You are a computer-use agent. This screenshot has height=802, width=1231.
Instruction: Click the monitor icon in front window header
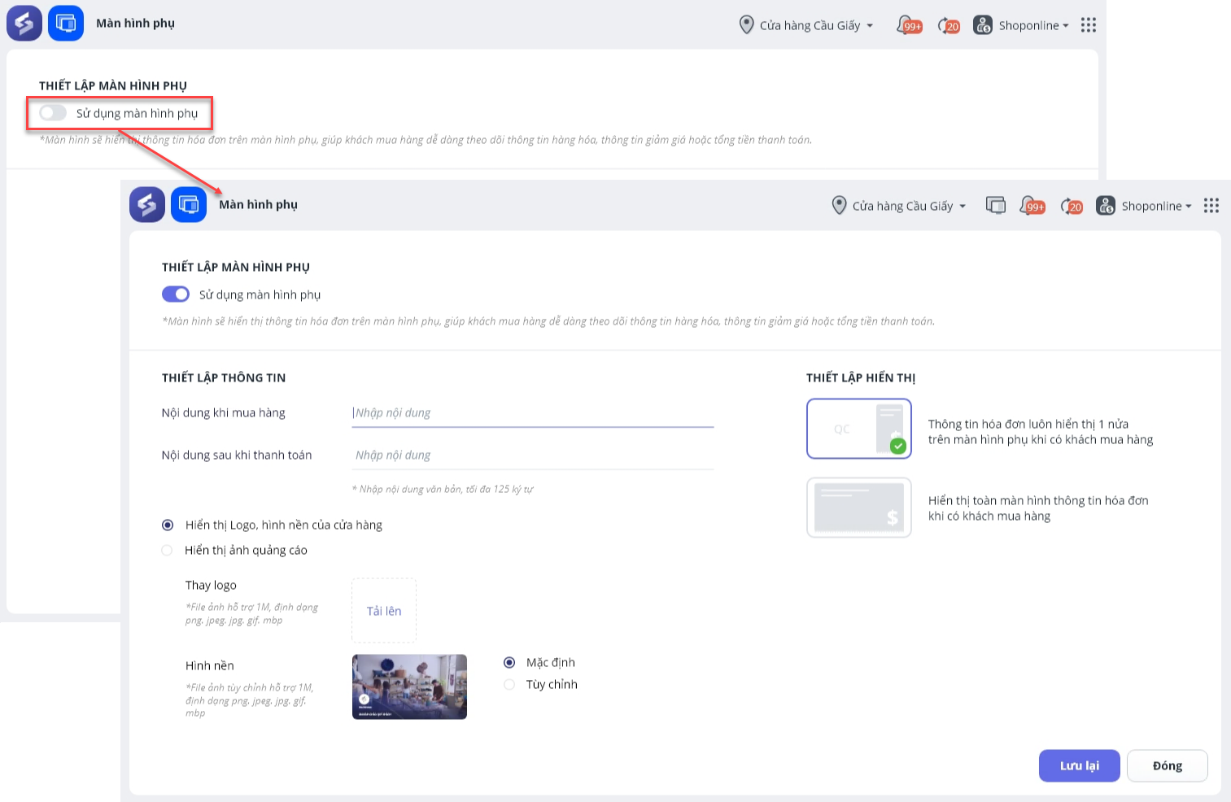(996, 205)
